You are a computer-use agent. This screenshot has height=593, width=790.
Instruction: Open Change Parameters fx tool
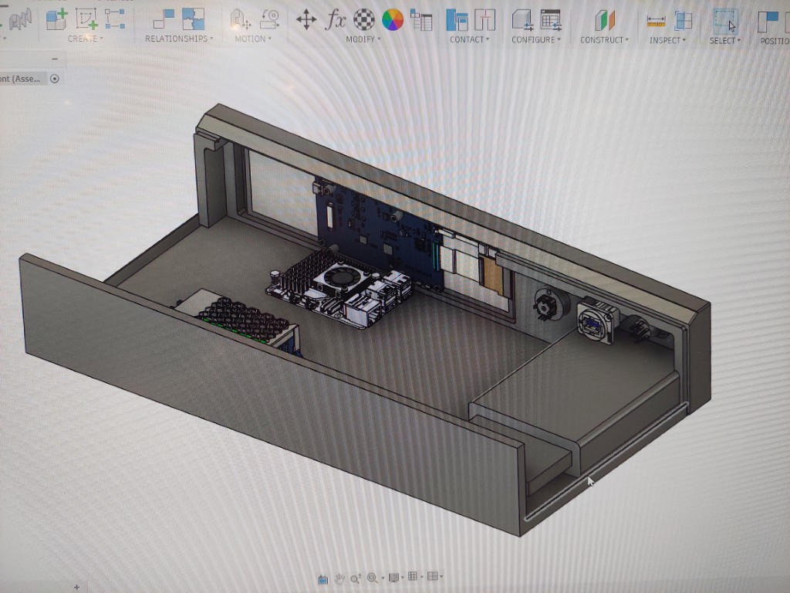point(336,19)
